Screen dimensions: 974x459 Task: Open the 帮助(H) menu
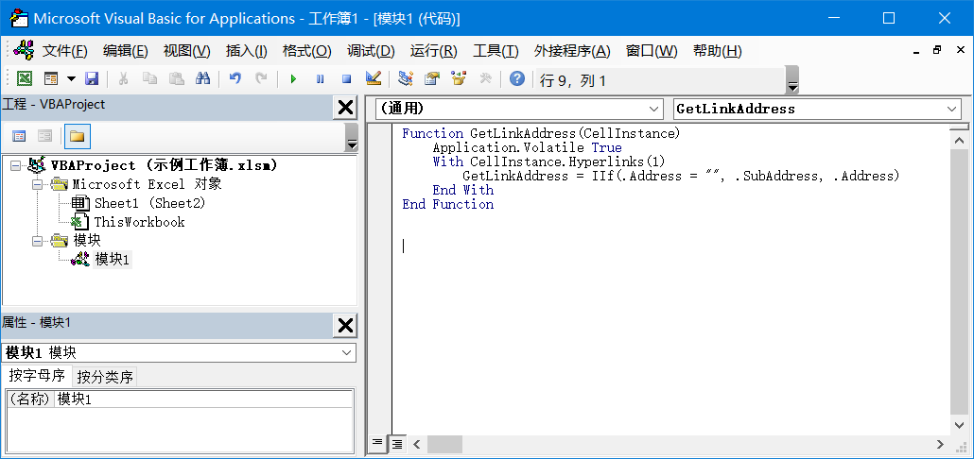pos(718,51)
